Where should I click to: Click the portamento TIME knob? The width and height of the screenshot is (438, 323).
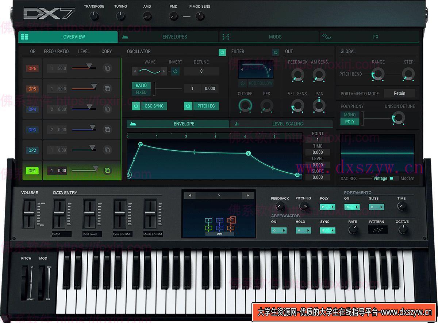[x=401, y=207]
